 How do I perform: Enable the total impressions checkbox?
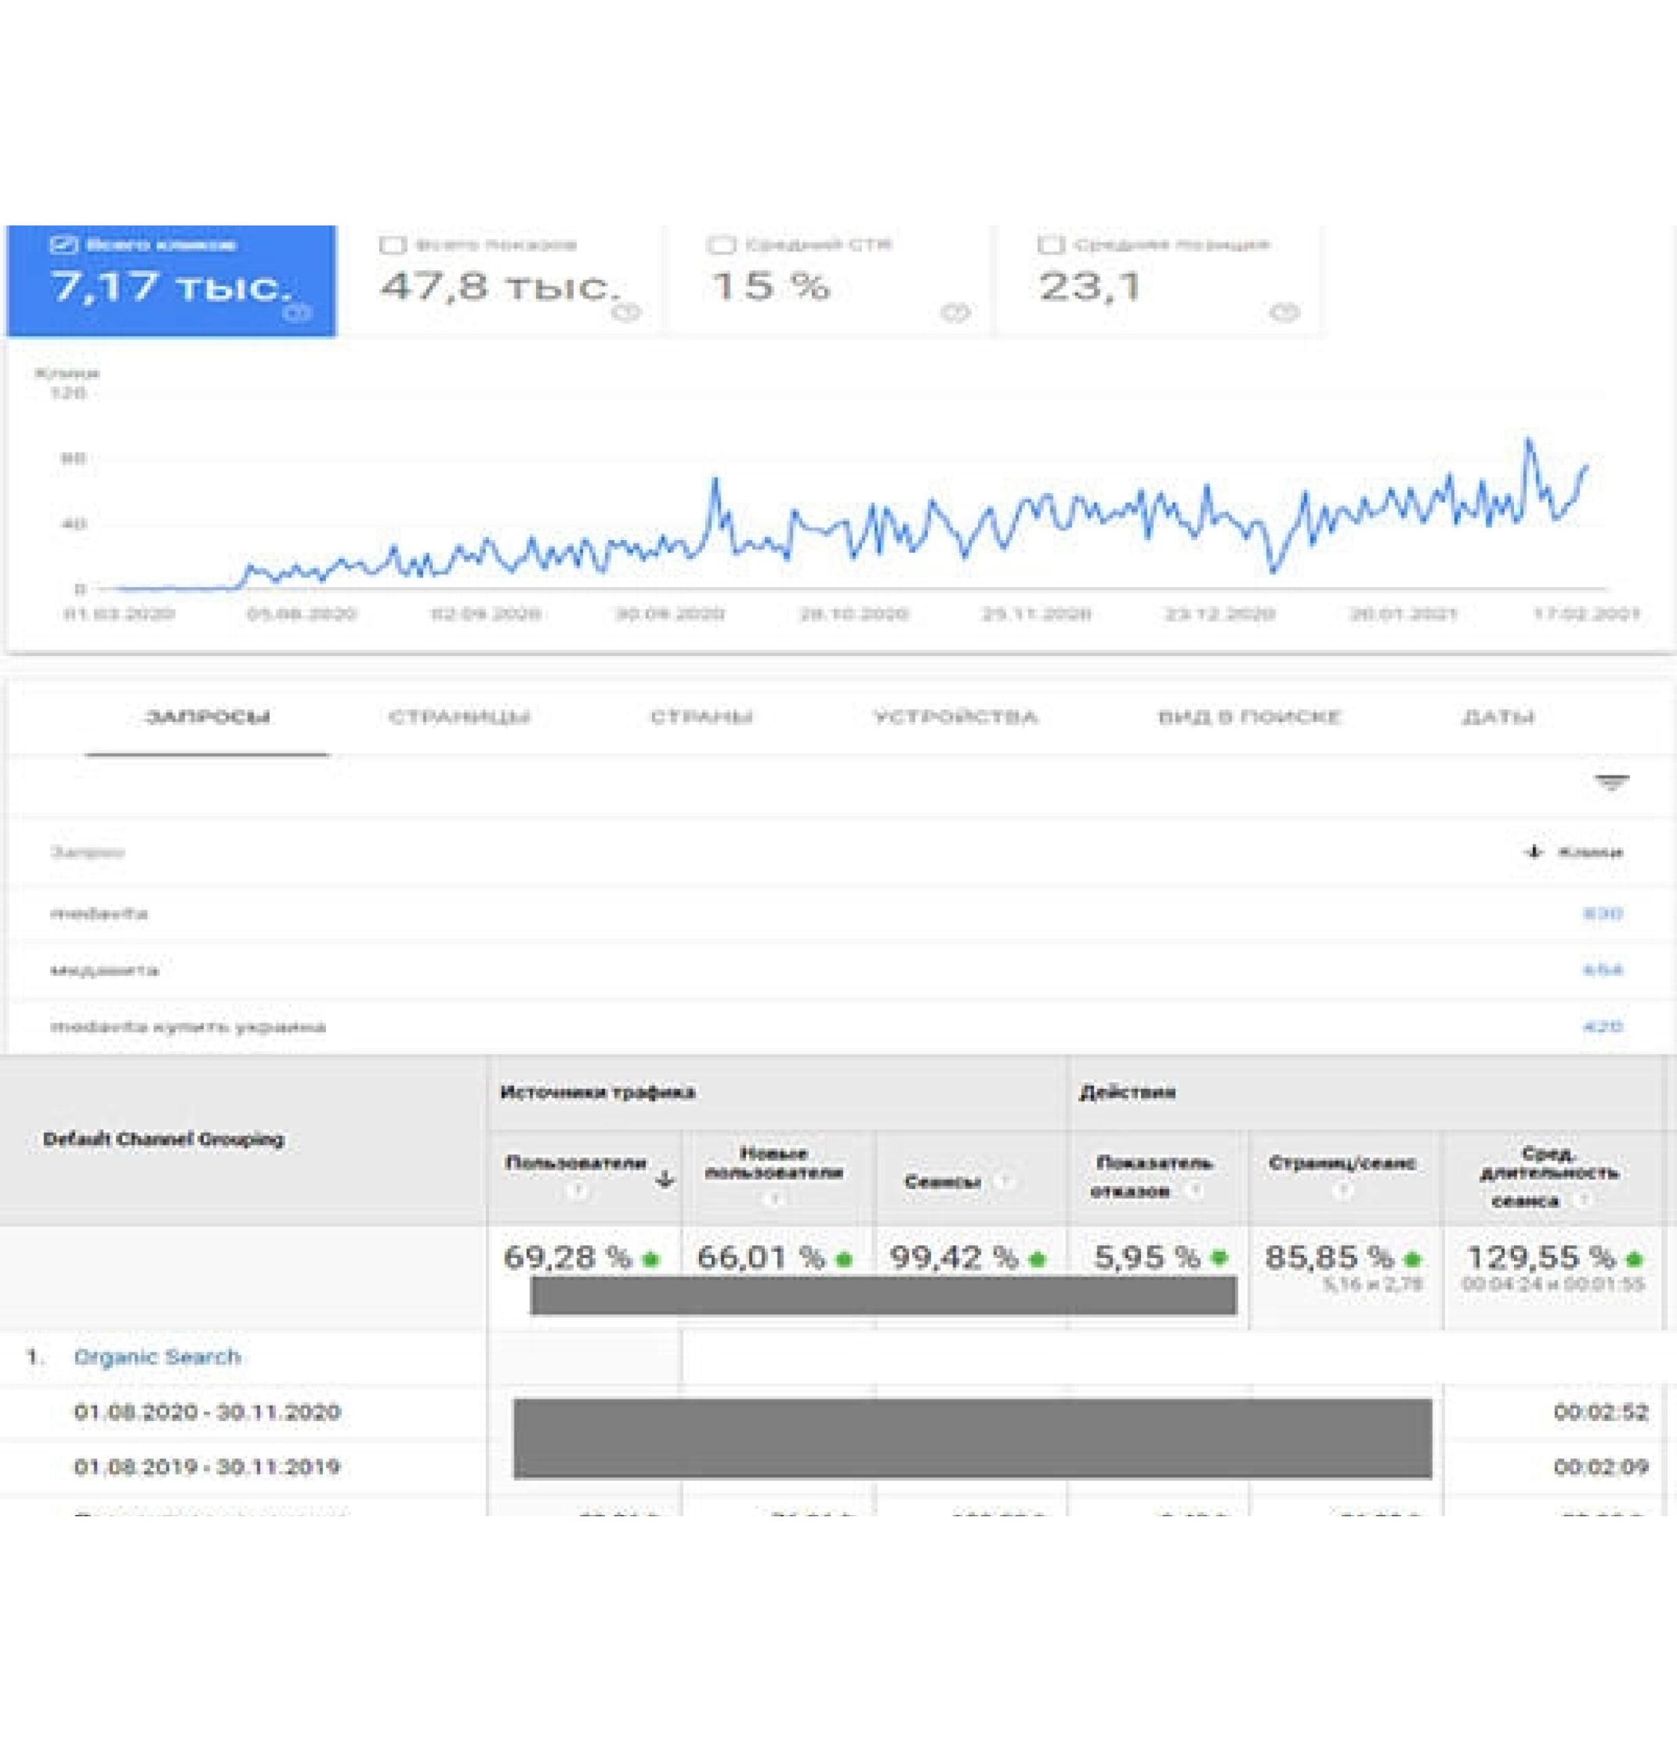(x=392, y=245)
